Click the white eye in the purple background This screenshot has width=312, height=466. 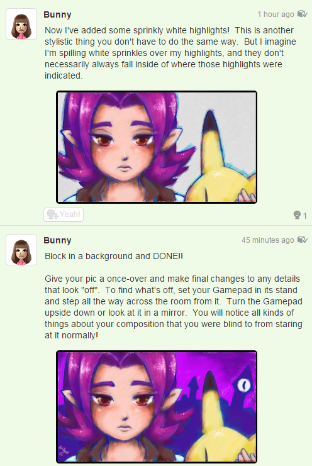[x=244, y=385]
